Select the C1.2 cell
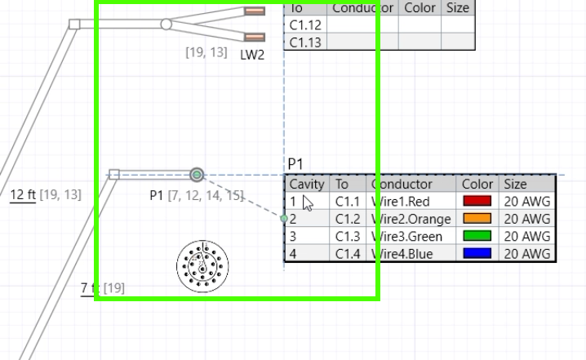The image size is (586, 360). (x=348, y=219)
